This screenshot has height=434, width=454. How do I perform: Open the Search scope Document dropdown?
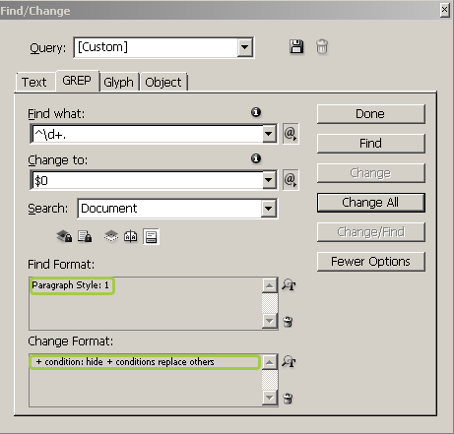(269, 209)
